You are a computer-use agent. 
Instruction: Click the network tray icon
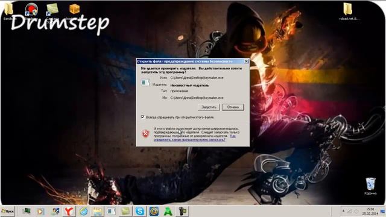350,212
